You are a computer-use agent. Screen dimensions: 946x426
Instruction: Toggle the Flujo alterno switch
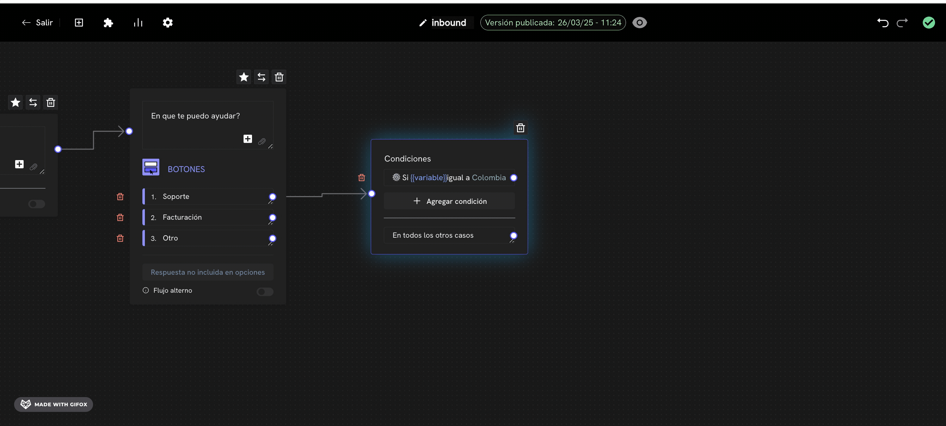coord(264,292)
